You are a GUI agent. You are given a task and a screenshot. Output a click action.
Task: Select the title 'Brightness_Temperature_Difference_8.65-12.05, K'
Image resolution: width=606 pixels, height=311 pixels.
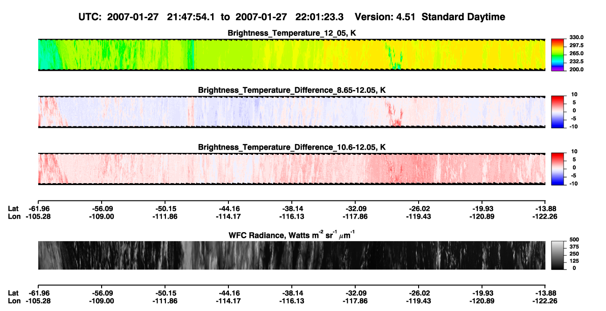pyautogui.click(x=292, y=90)
